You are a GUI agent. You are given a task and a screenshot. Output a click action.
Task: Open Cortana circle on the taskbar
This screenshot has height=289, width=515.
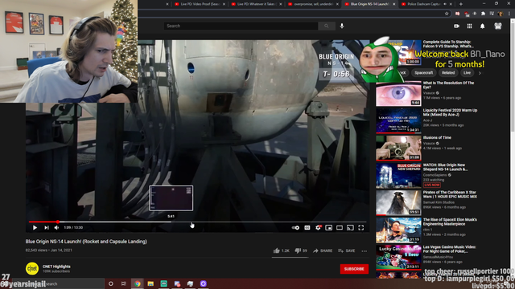point(111,283)
